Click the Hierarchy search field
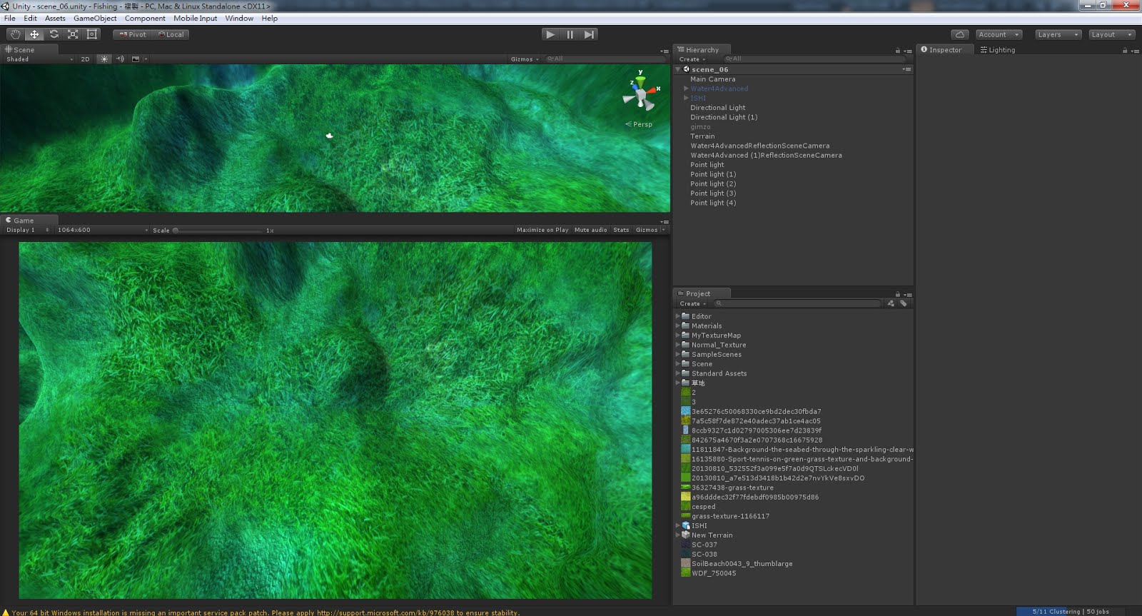This screenshot has width=1142, height=616. 814,59
